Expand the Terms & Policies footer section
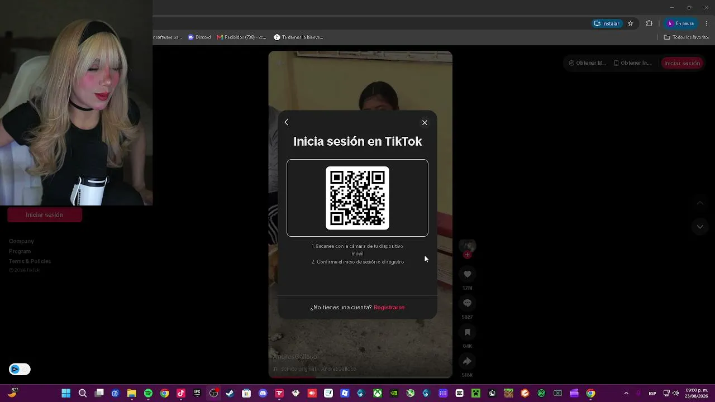 pos(30,261)
